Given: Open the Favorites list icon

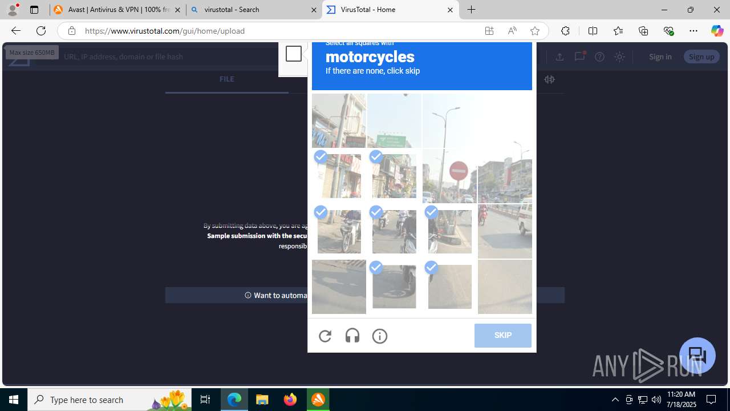Looking at the screenshot, I should 618,31.
